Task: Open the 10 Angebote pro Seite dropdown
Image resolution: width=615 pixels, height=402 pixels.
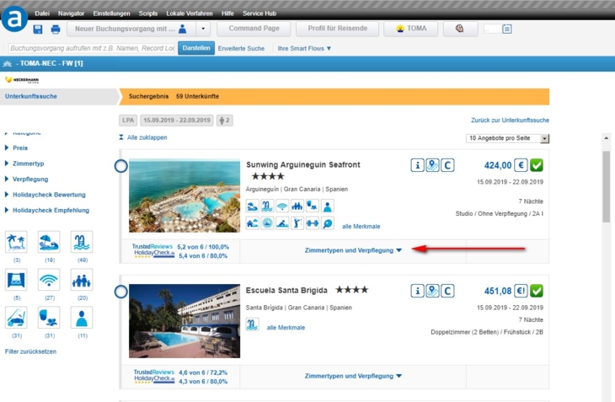Action: coord(507,138)
